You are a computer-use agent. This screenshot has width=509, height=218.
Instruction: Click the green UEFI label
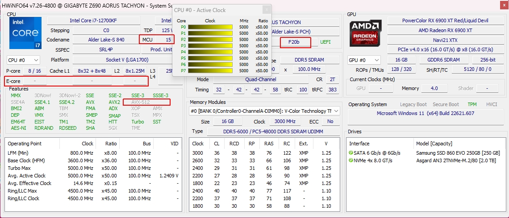pyautogui.click(x=325, y=42)
